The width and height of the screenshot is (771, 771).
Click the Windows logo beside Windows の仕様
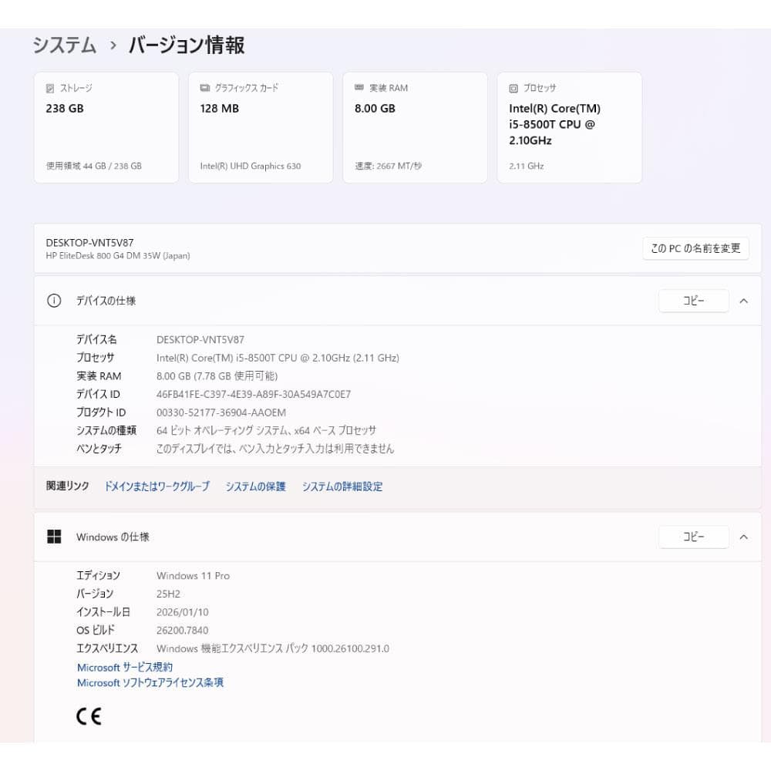click(x=54, y=537)
